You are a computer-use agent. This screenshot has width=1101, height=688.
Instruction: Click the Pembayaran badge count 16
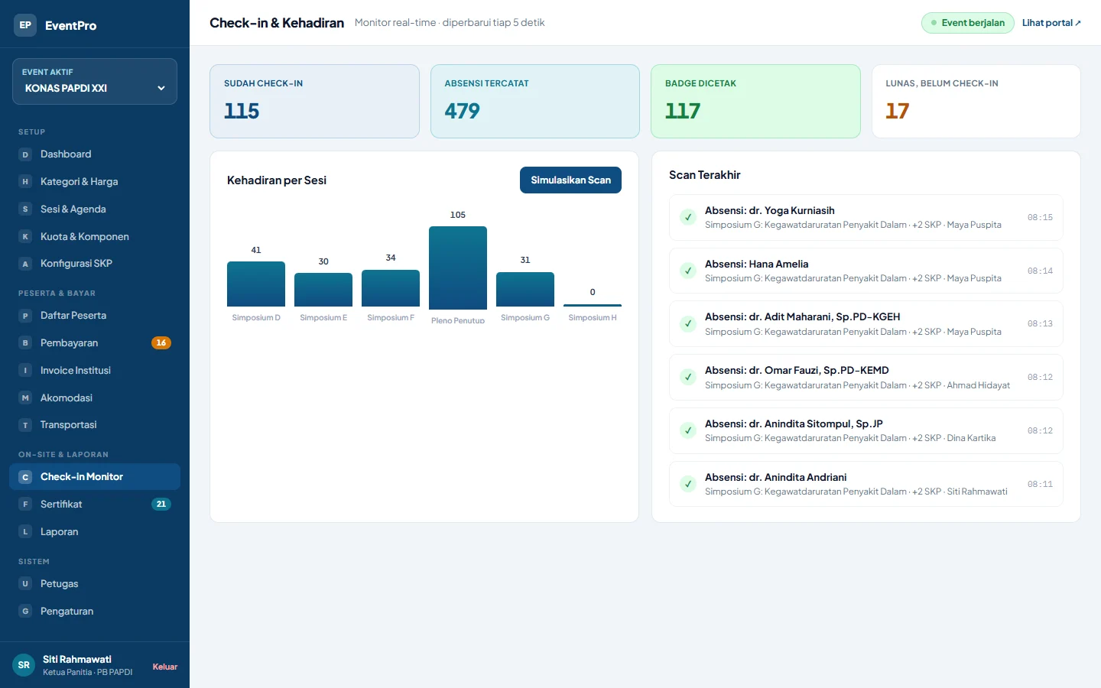click(161, 343)
